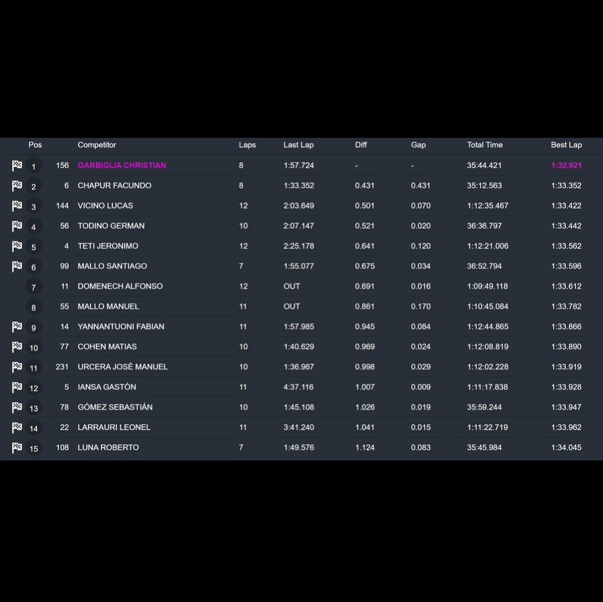Screen dimensions: 603x602
Task: Click the checkered flag next to Chapur Facundo
Action: 17,185
